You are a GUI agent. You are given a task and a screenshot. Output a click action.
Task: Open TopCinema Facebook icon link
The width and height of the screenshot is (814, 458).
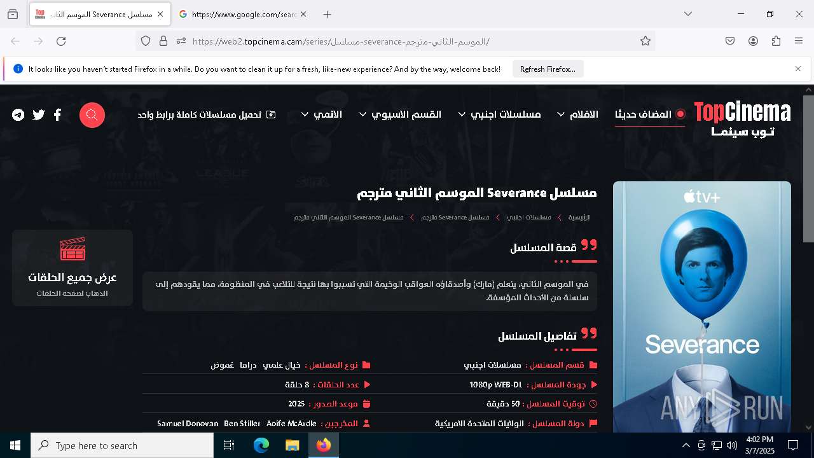tap(57, 115)
